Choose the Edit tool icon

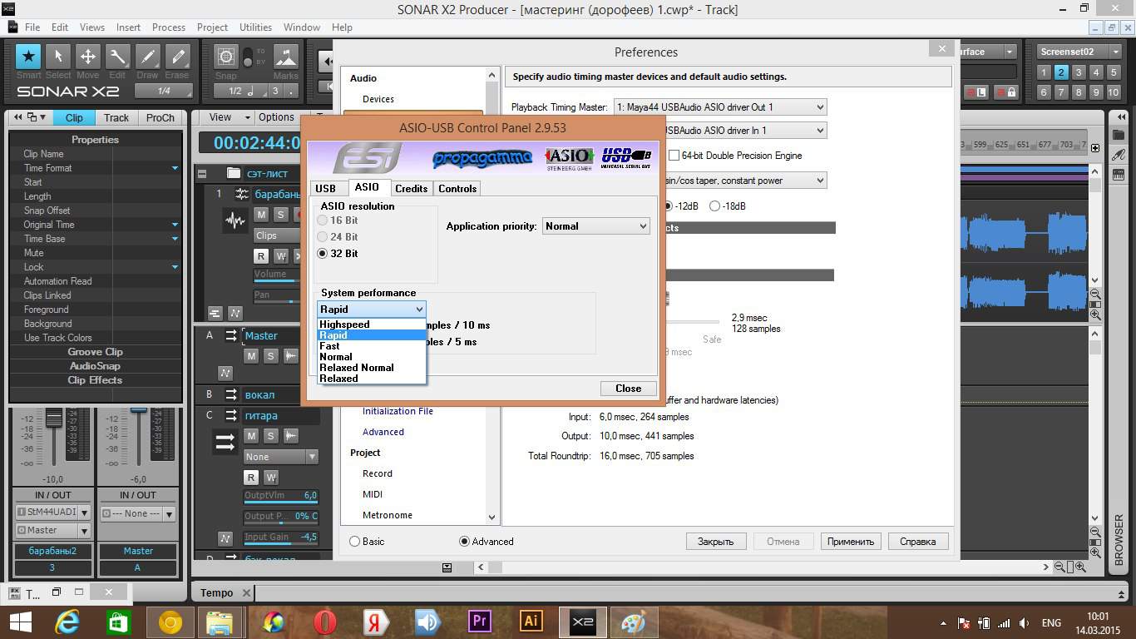[117, 57]
